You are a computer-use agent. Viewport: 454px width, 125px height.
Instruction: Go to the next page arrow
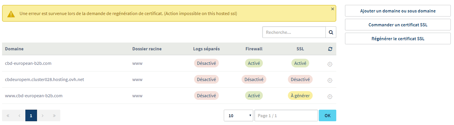point(43,116)
